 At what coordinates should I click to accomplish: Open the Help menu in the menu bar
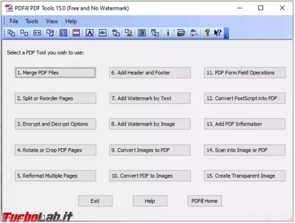pos(71,21)
